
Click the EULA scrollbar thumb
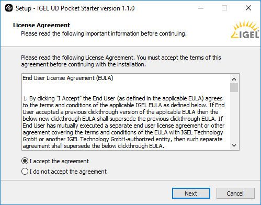tap(234, 87)
